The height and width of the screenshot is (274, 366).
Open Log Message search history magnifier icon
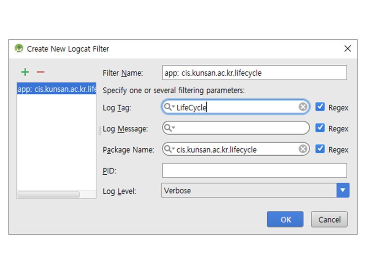pos(168,128)
